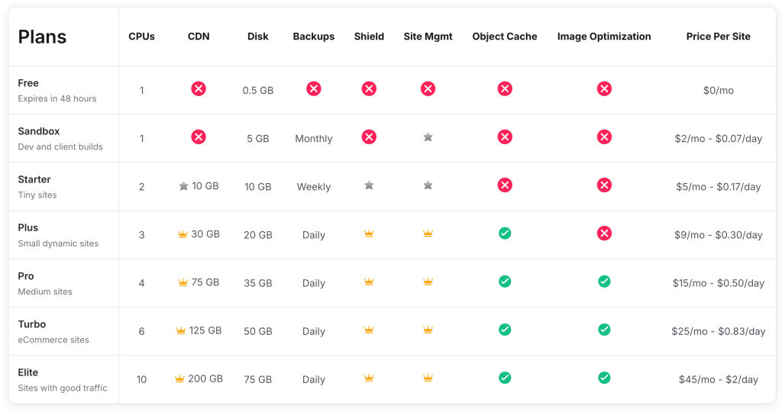Screen dimensions: 782x412
Task: Click green checkmark for Elite Object Cache
Action: point(505,378)
